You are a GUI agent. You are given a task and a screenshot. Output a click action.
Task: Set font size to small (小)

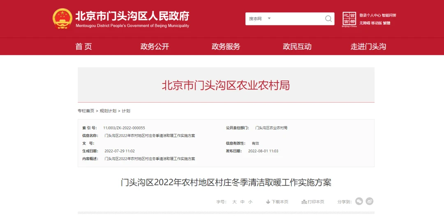point(250,202)
